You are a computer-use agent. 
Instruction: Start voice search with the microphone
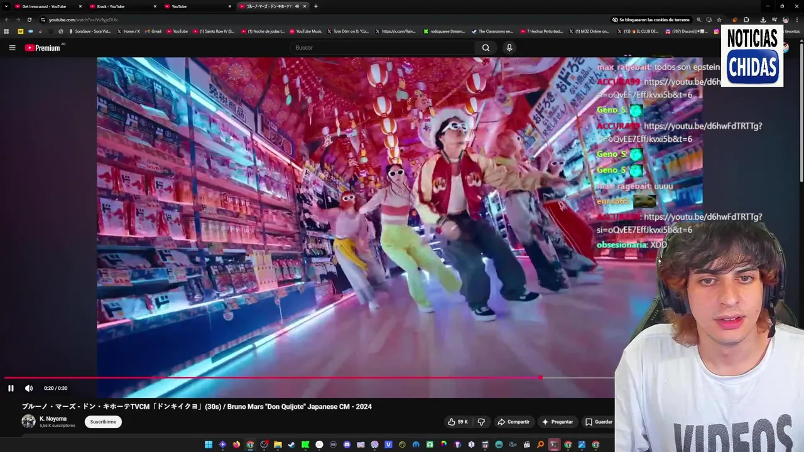[x=509, y=48]
